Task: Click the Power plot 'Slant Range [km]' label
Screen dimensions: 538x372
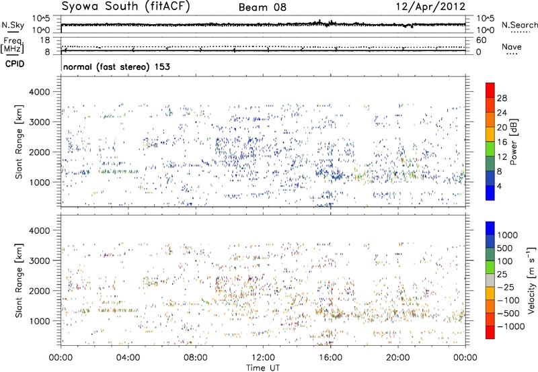Action: pyautogui.click(x=19, y=142)
